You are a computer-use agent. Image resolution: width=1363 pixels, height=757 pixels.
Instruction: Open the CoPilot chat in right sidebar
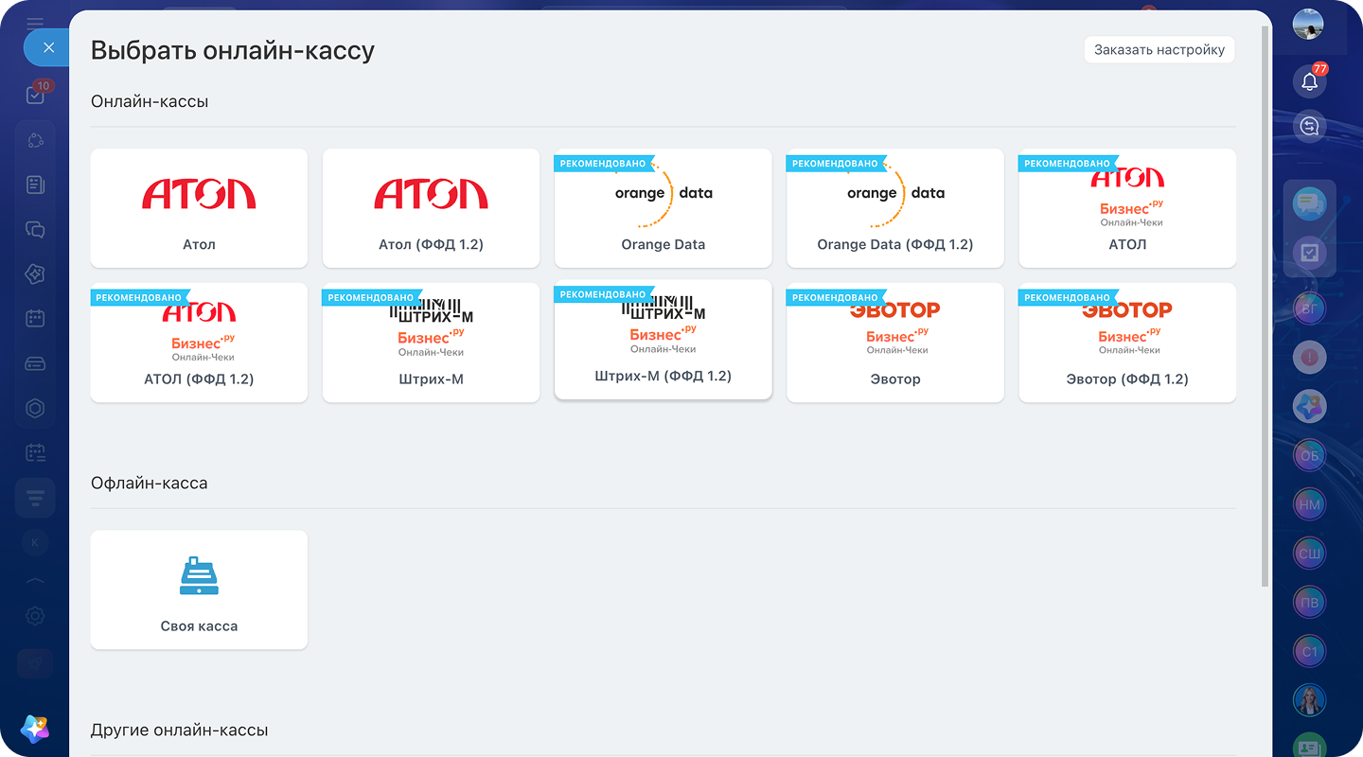(x=1310, y=407)
